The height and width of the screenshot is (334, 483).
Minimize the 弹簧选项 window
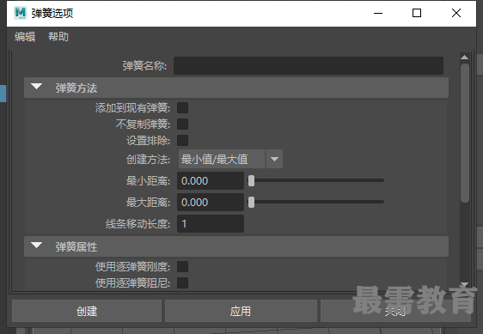(x=378, y=13)
